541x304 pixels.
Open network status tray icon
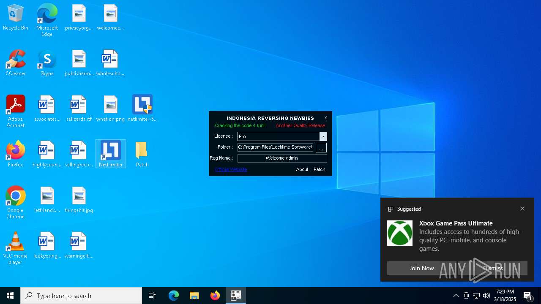click(x=476, y=296)
